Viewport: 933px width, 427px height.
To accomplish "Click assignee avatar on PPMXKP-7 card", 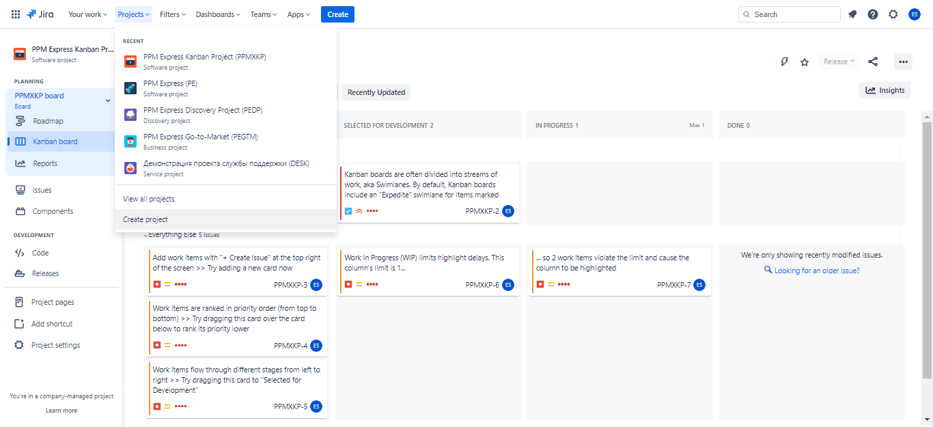I will pos(699,285).
